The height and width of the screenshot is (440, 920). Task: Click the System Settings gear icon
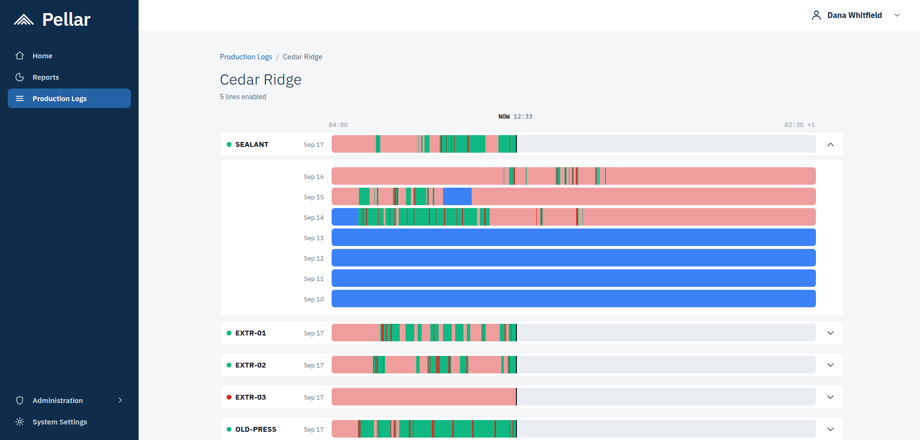coord(19,422)
